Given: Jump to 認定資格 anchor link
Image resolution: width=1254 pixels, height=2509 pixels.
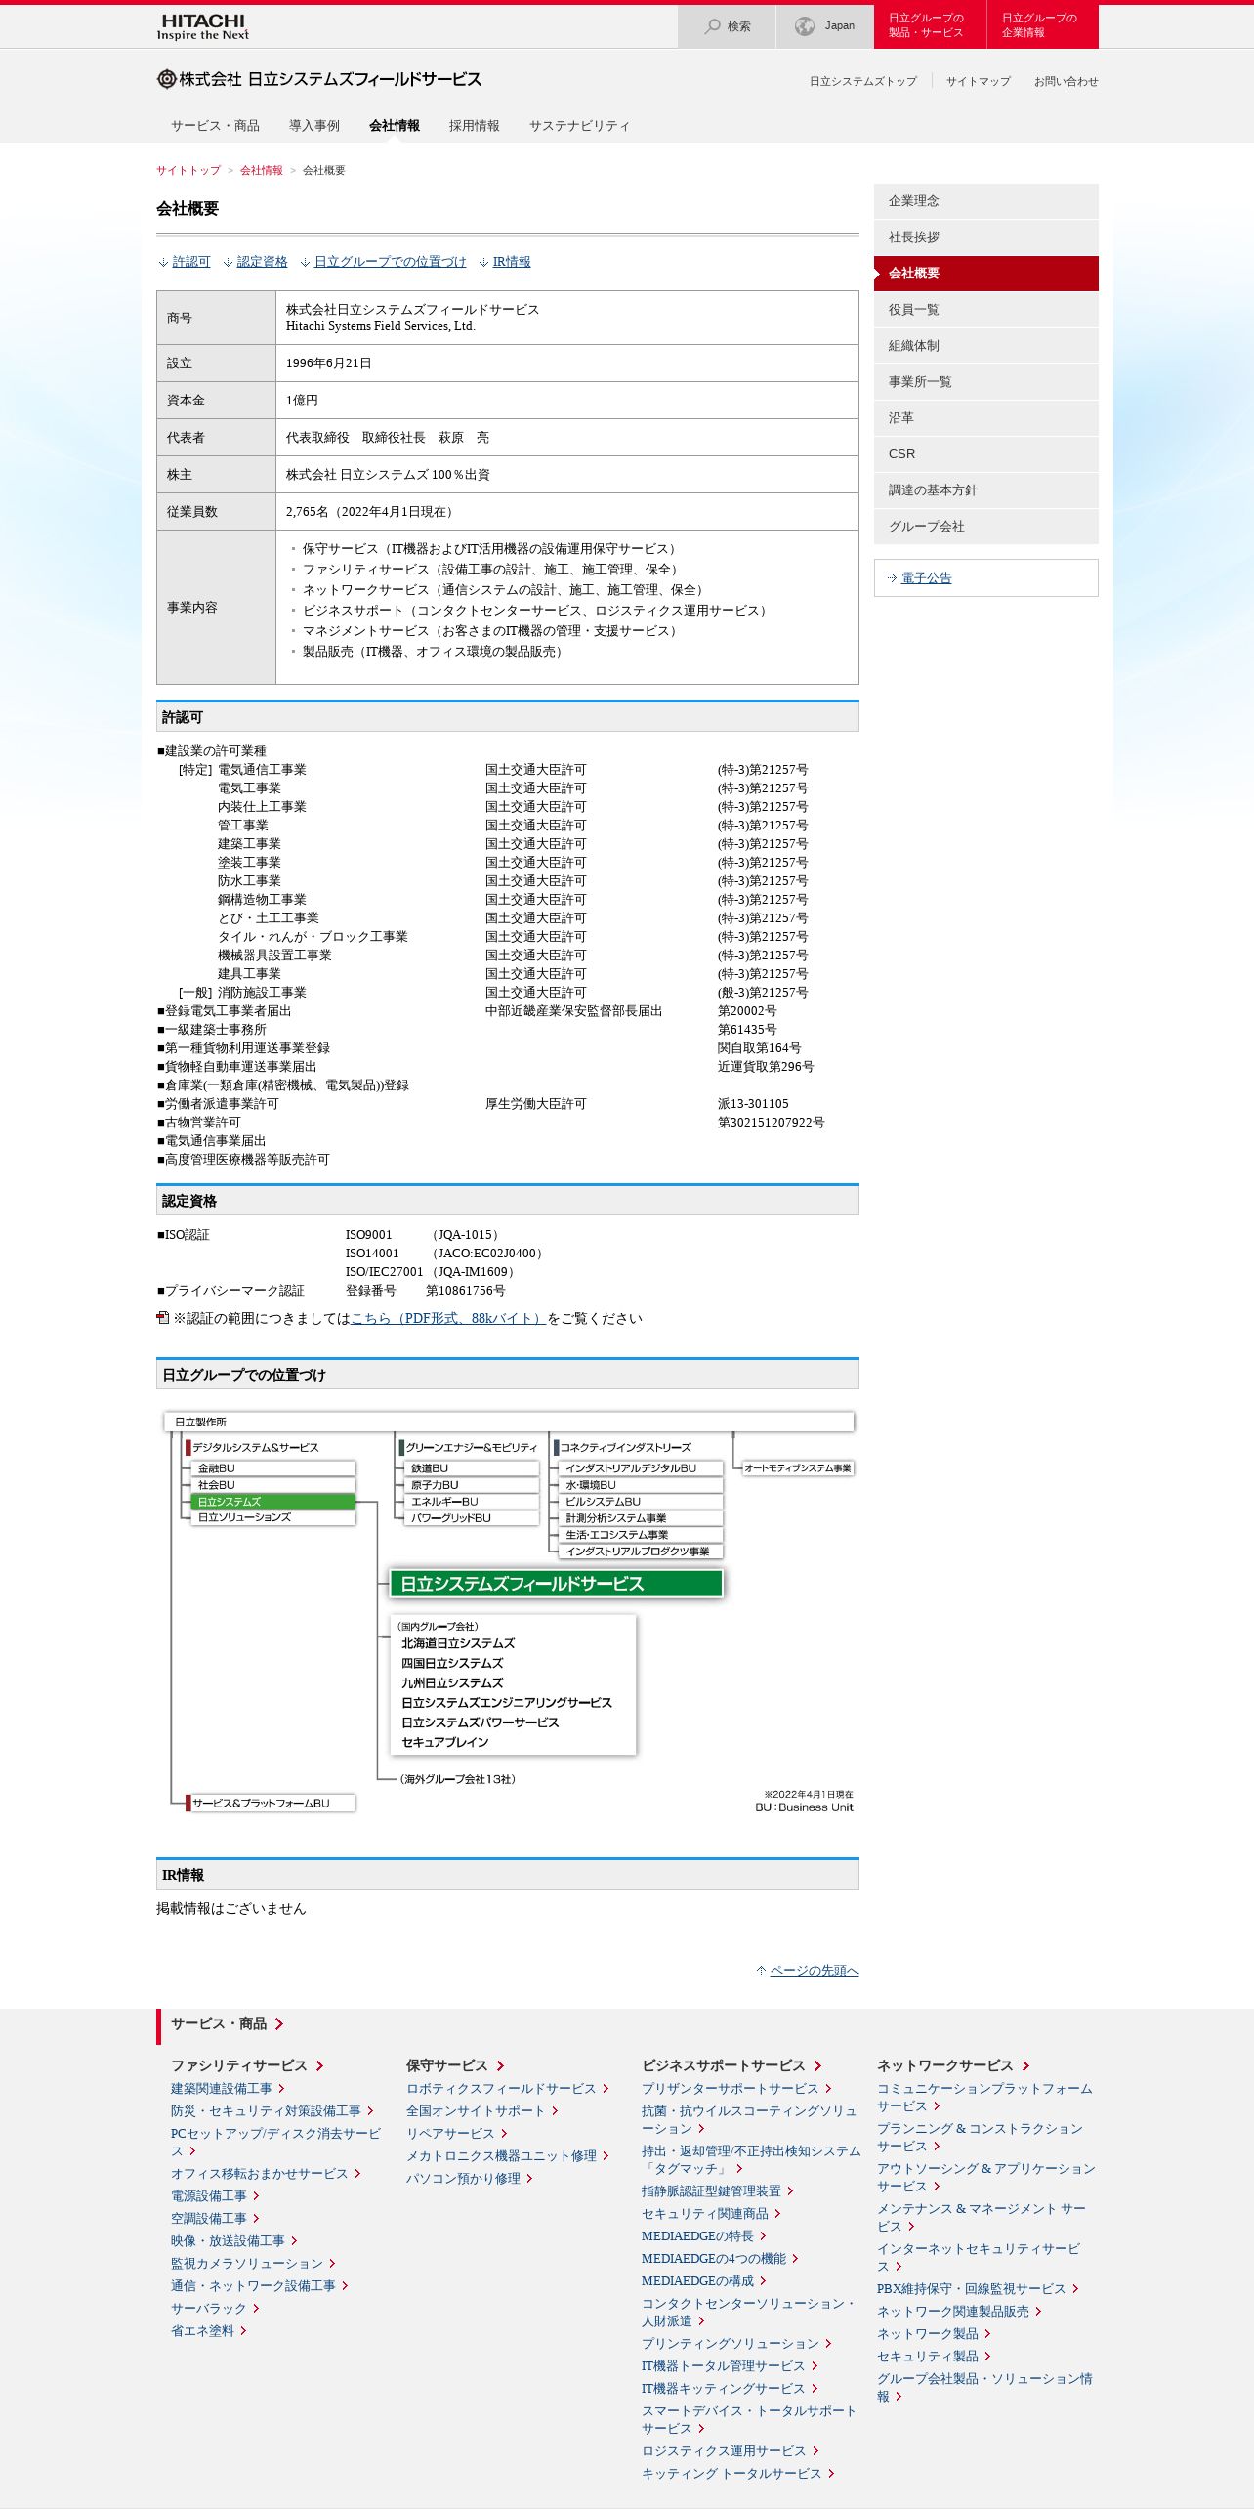Looking at the screenshot, I should (x=262, y=262).
